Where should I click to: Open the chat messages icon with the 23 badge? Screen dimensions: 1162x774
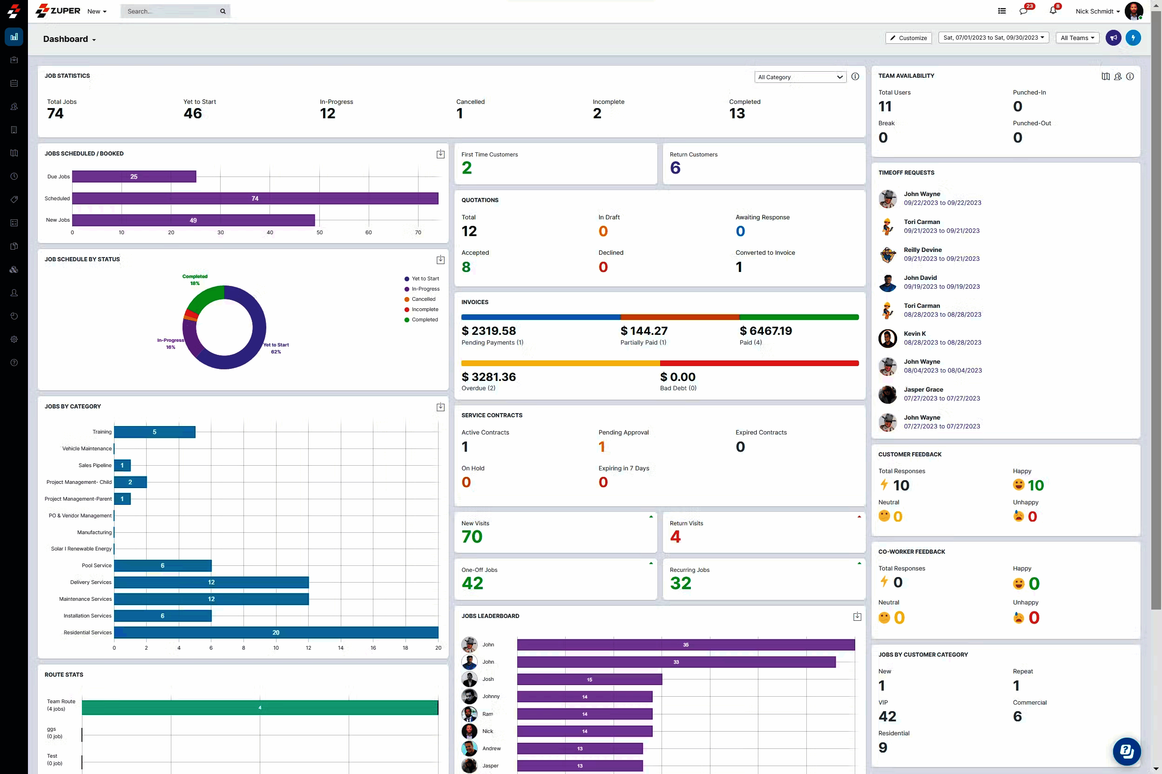(x=1023, y=11)
